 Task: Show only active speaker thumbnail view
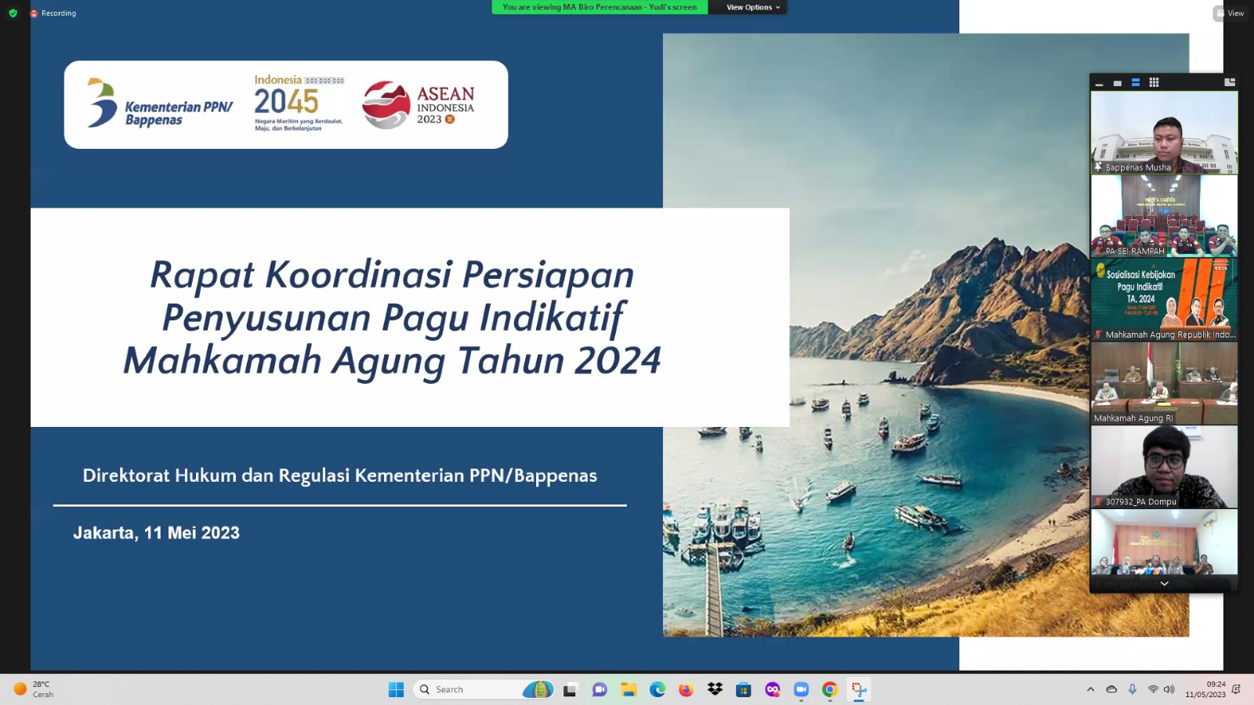point(1117,83)
